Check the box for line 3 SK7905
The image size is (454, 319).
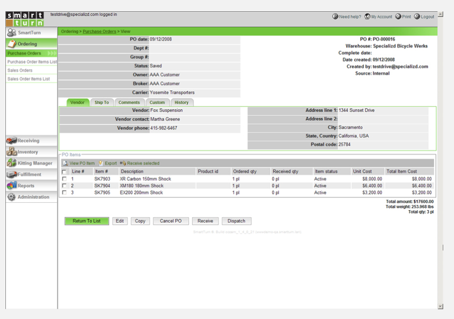[64, 192]
